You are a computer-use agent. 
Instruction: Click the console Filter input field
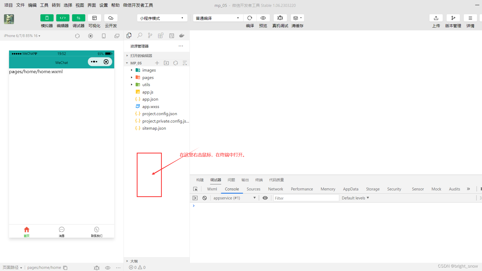tap(306, 198)
